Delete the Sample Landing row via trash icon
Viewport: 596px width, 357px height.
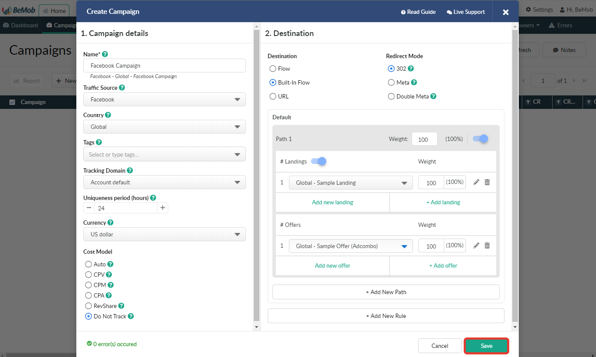pos(487,183)
